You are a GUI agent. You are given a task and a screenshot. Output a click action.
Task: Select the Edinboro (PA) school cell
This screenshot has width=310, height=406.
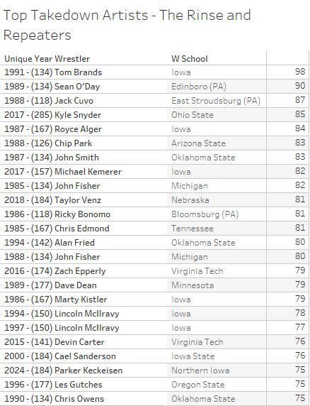pyautogui.click(x=199, y=87)
